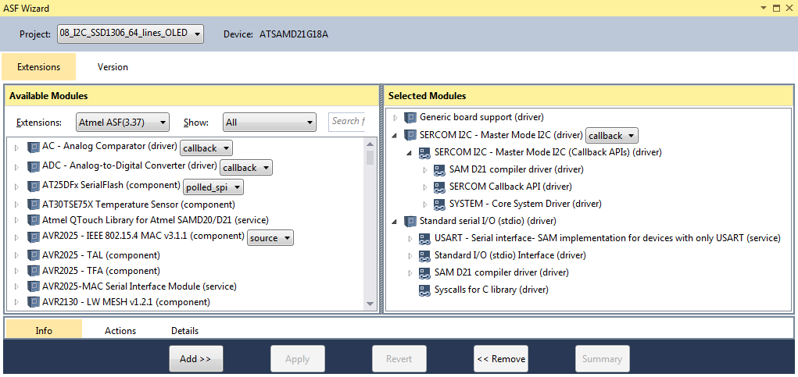
Task: Click the AVR2130 LW MESH module icon
Action: pos(33,302)
